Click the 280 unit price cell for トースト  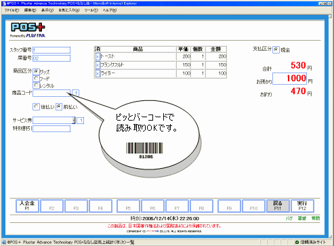pos(184,56)
